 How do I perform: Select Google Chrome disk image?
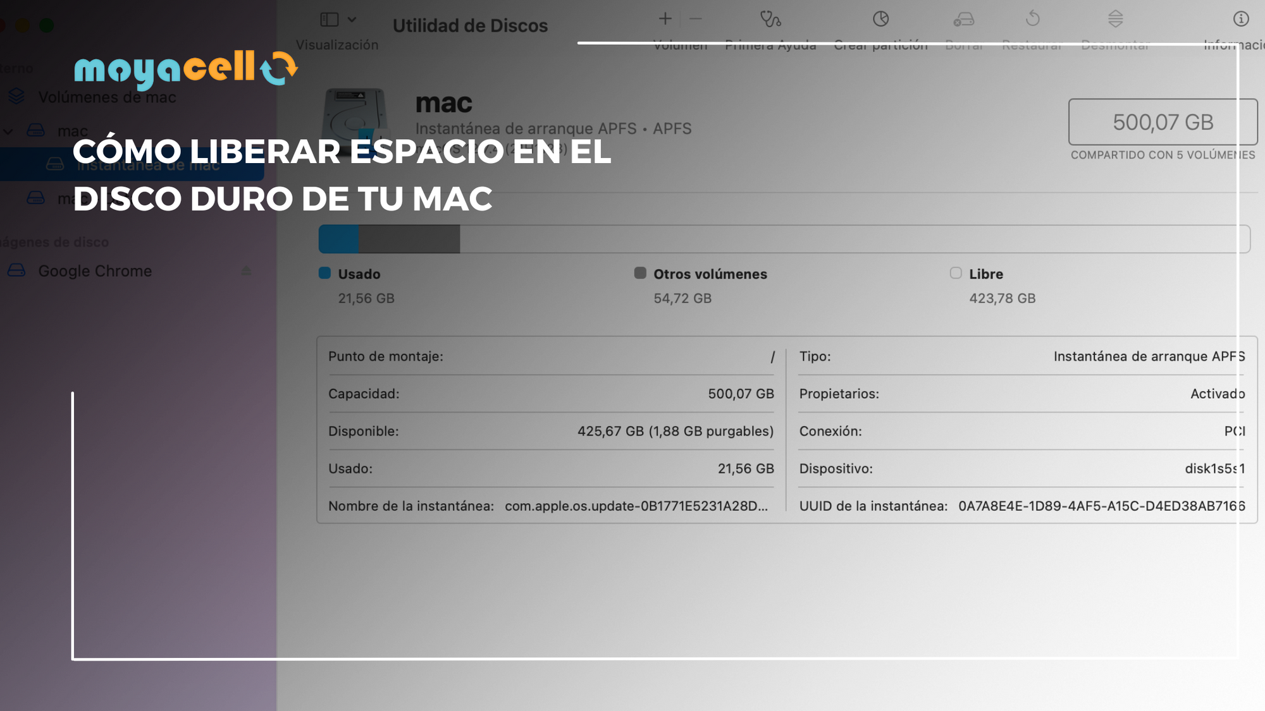coord(95,271)
